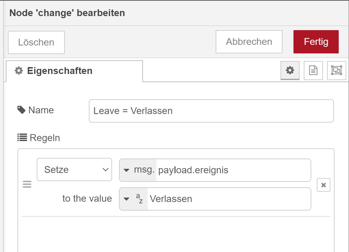349x252 pixels.
Task: Edit the Verlassen value field
Action: tap(229, 199)
